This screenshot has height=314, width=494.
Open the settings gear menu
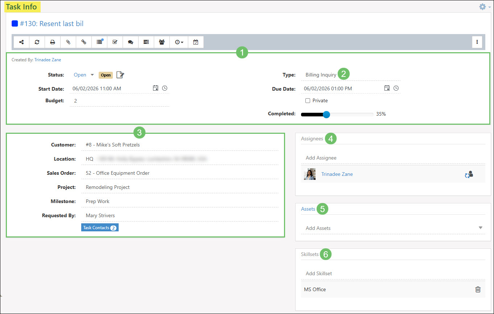(x=485, y=7)
